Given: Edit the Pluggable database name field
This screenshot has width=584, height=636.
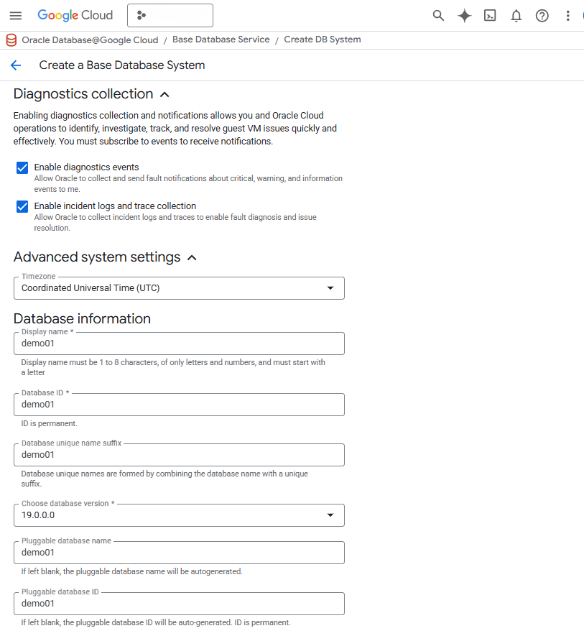Looking at the screenshot, I should click(x=180, y=553).
